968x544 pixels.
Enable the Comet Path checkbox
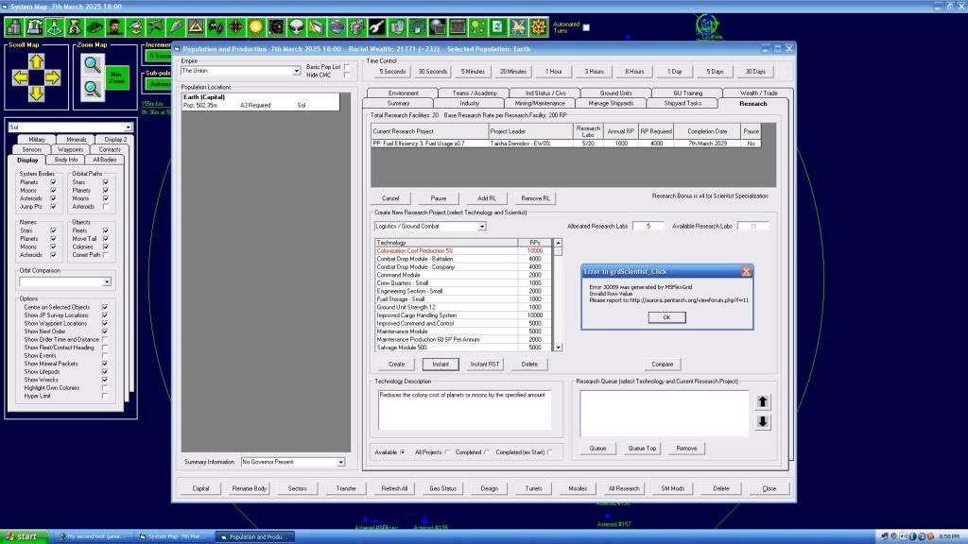[106, 255]
